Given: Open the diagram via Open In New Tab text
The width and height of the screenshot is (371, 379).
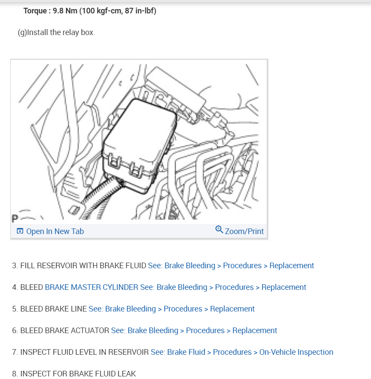Looking at the screenshot, I should [x=55, y=231].
